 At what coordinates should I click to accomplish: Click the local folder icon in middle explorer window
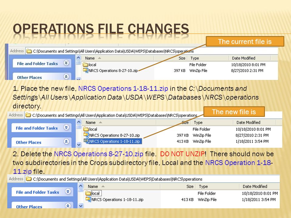(x=86, y=129)
